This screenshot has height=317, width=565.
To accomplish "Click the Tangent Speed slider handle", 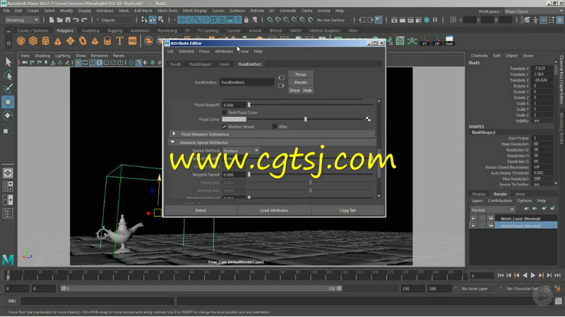I will [x=249, y=175].
